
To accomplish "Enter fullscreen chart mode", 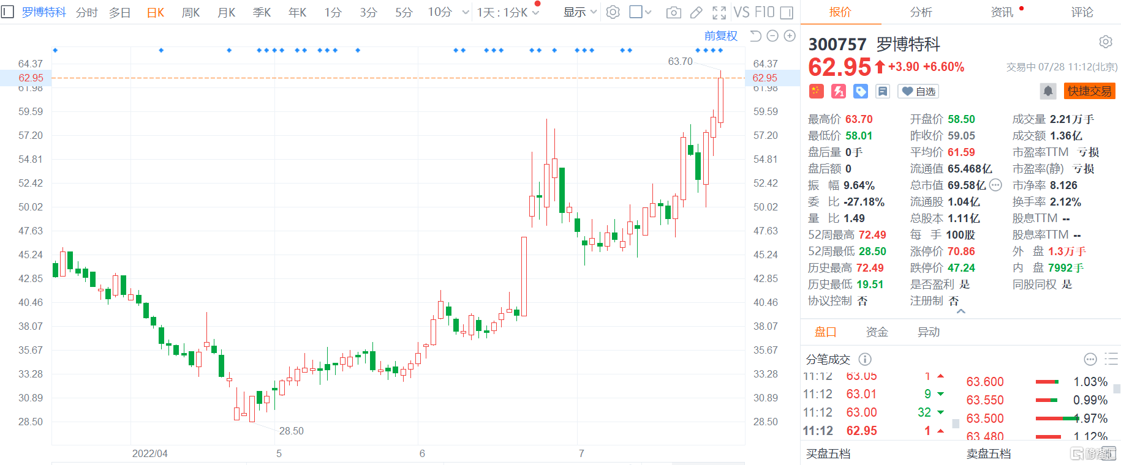I will [x=719, y=12].
